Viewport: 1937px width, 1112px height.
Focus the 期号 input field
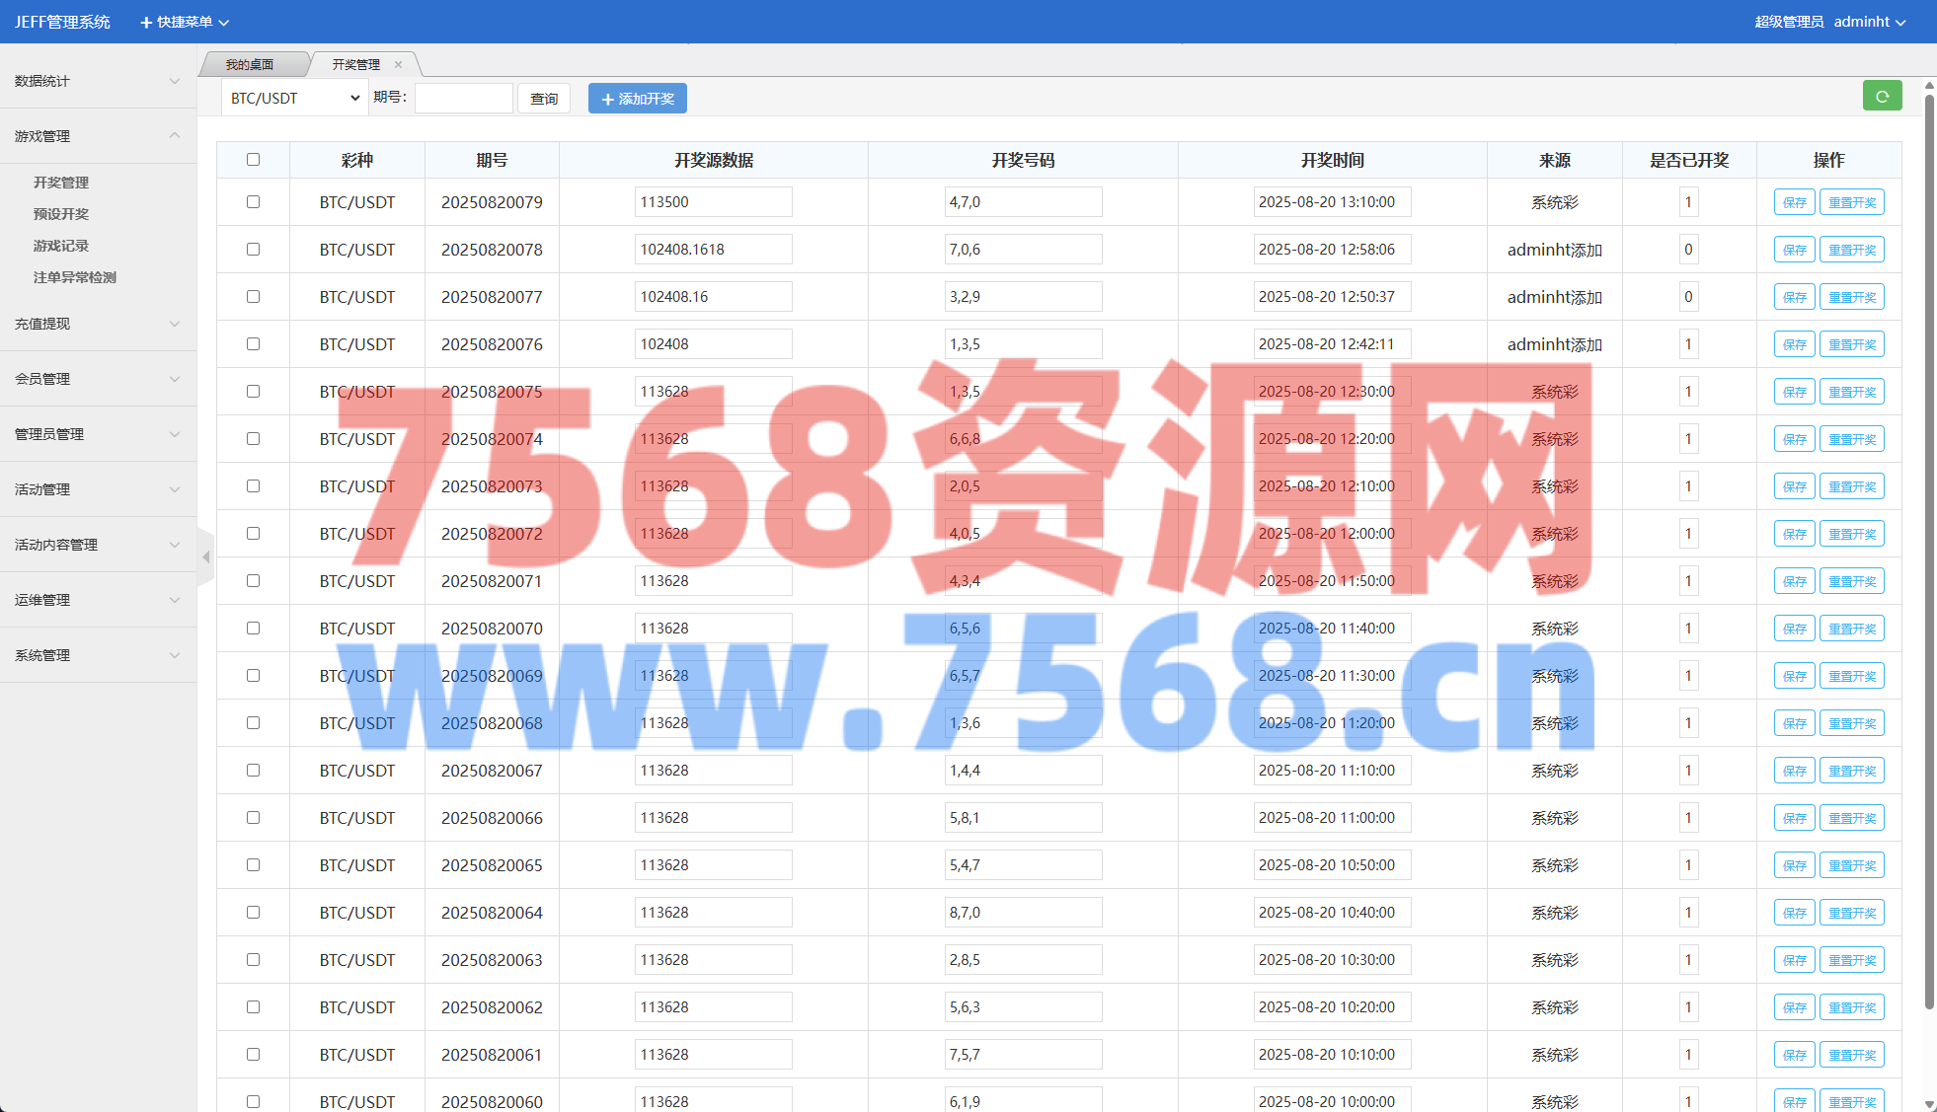[463, 99]
